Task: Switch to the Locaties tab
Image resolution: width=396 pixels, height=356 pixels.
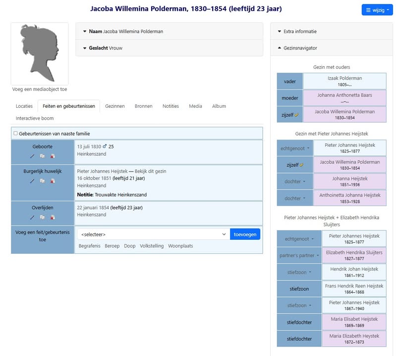Action: (x=24, y=106)
